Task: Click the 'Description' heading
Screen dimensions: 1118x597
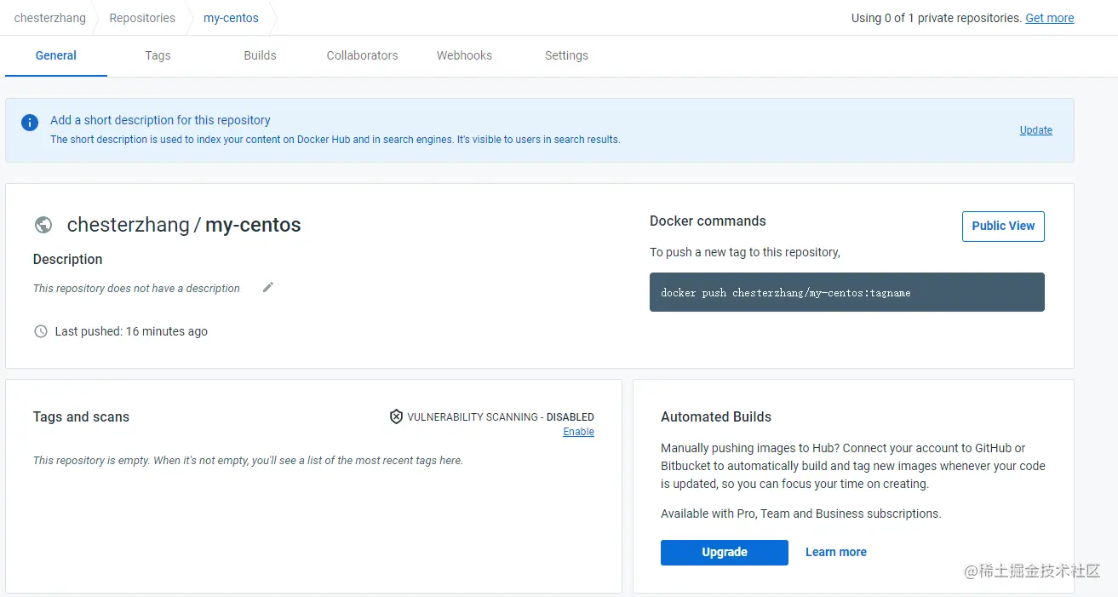Action: pyautogui.click(x=67, y=260)
